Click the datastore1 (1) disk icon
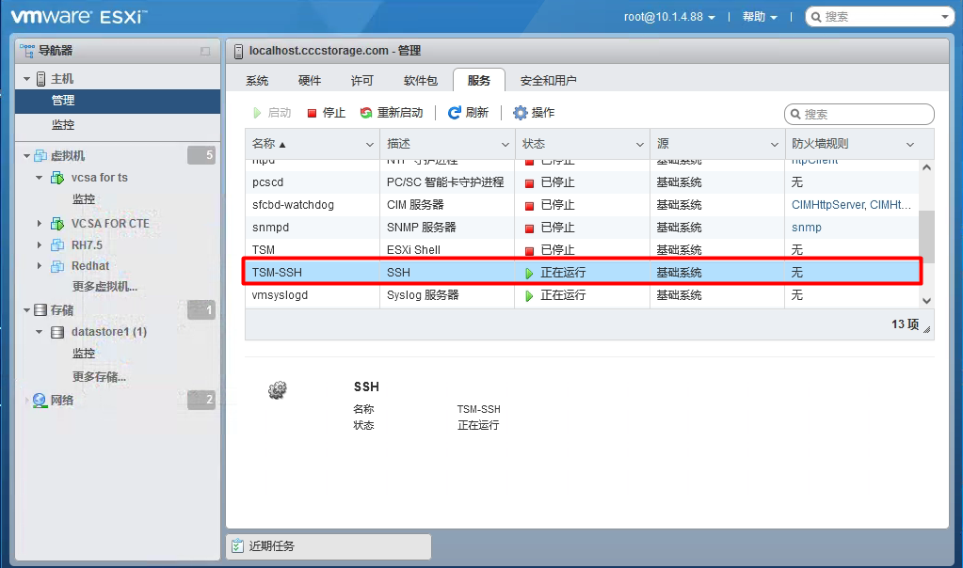Screen dimensions: 963x568 coord(57,333)
